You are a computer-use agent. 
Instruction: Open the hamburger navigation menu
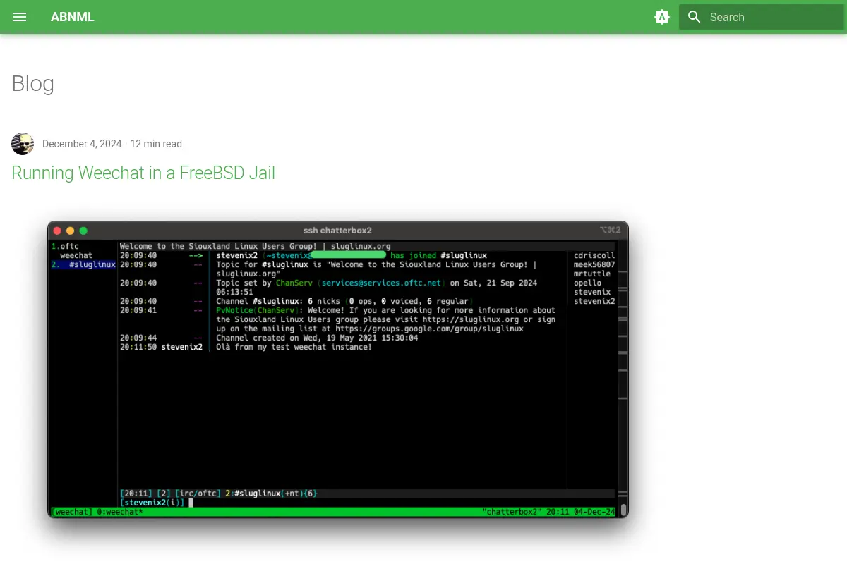point(20,17)
